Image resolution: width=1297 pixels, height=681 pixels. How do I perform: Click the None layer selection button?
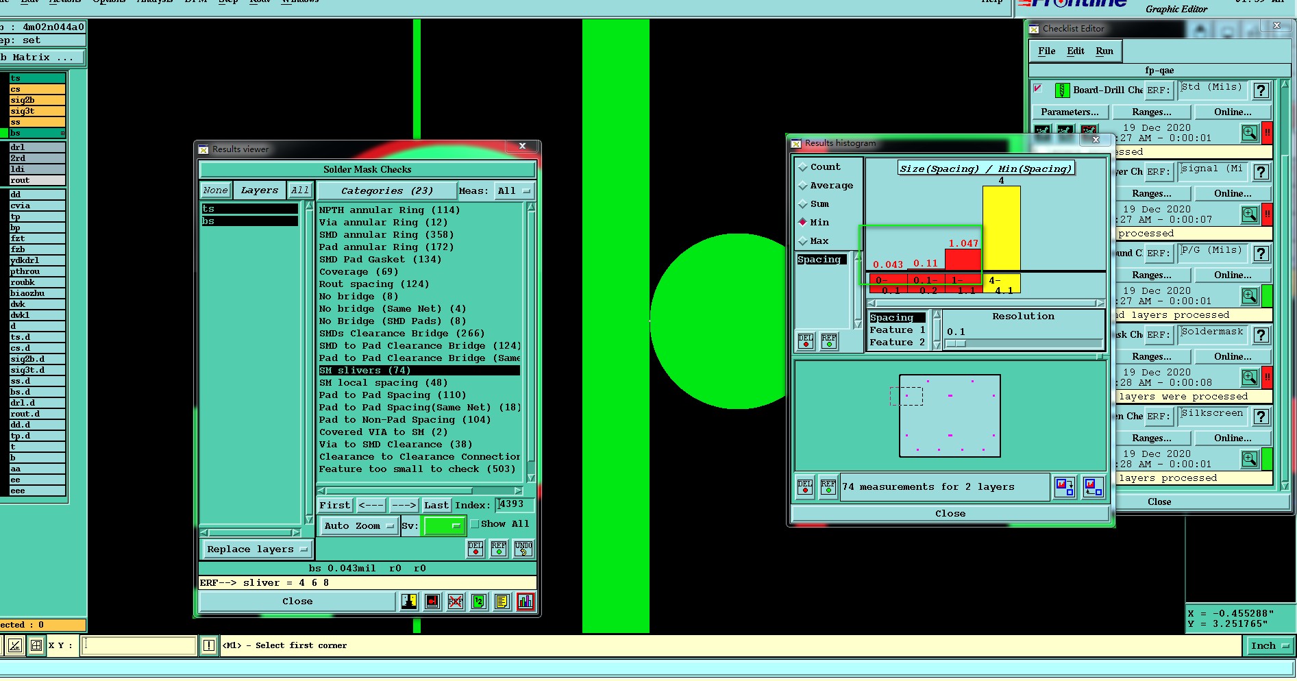(215, 190)
